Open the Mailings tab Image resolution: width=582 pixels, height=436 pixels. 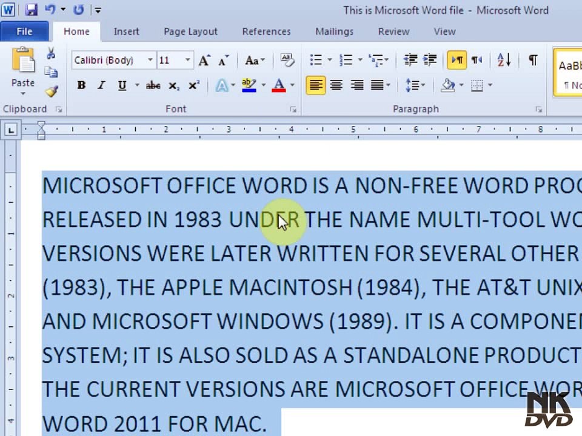(335, 31)
